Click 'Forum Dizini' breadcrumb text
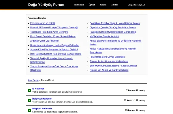The height and width of the screenshot is (114, 173). point(48,80)
